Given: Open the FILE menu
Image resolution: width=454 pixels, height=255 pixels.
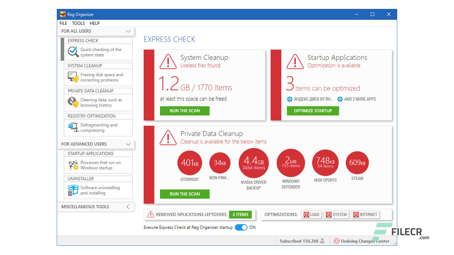Looking at the screenshot, I should tap(63, 23).
